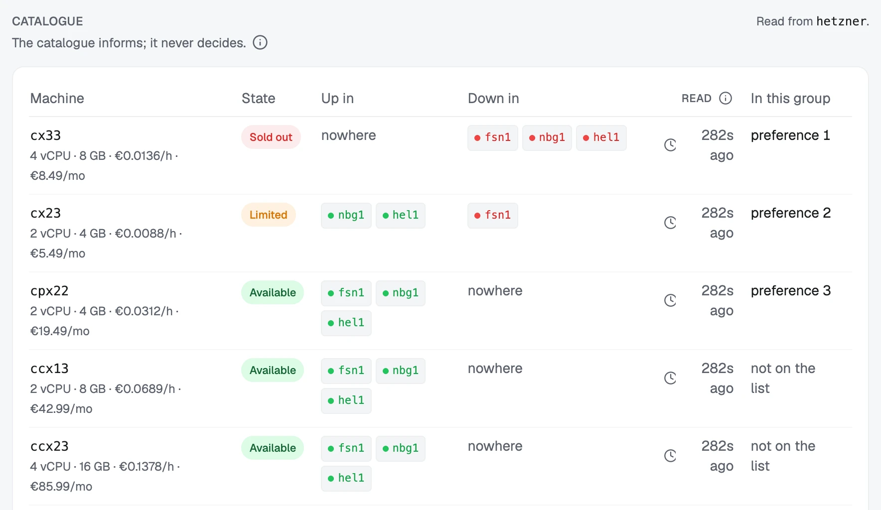Select the green nbg1 chip in cx23 row
Viewport: 881px width, 510px height.
(x=346, y=215)
